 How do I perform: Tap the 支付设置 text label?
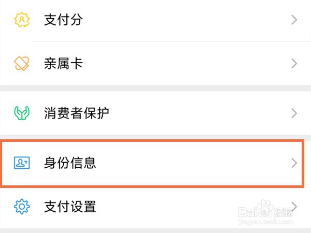(x=70, y=207)
